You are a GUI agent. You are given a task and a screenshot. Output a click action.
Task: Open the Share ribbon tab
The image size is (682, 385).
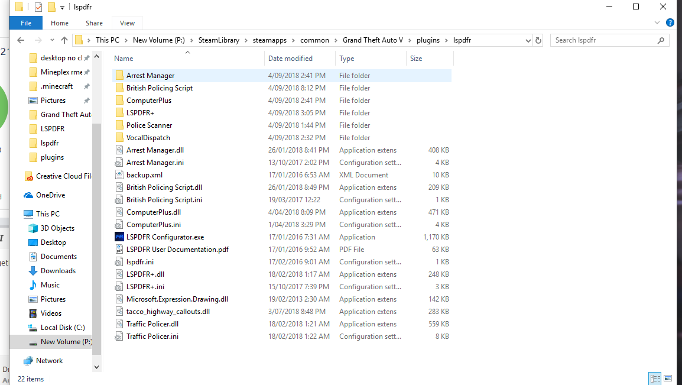click(94, 23)
